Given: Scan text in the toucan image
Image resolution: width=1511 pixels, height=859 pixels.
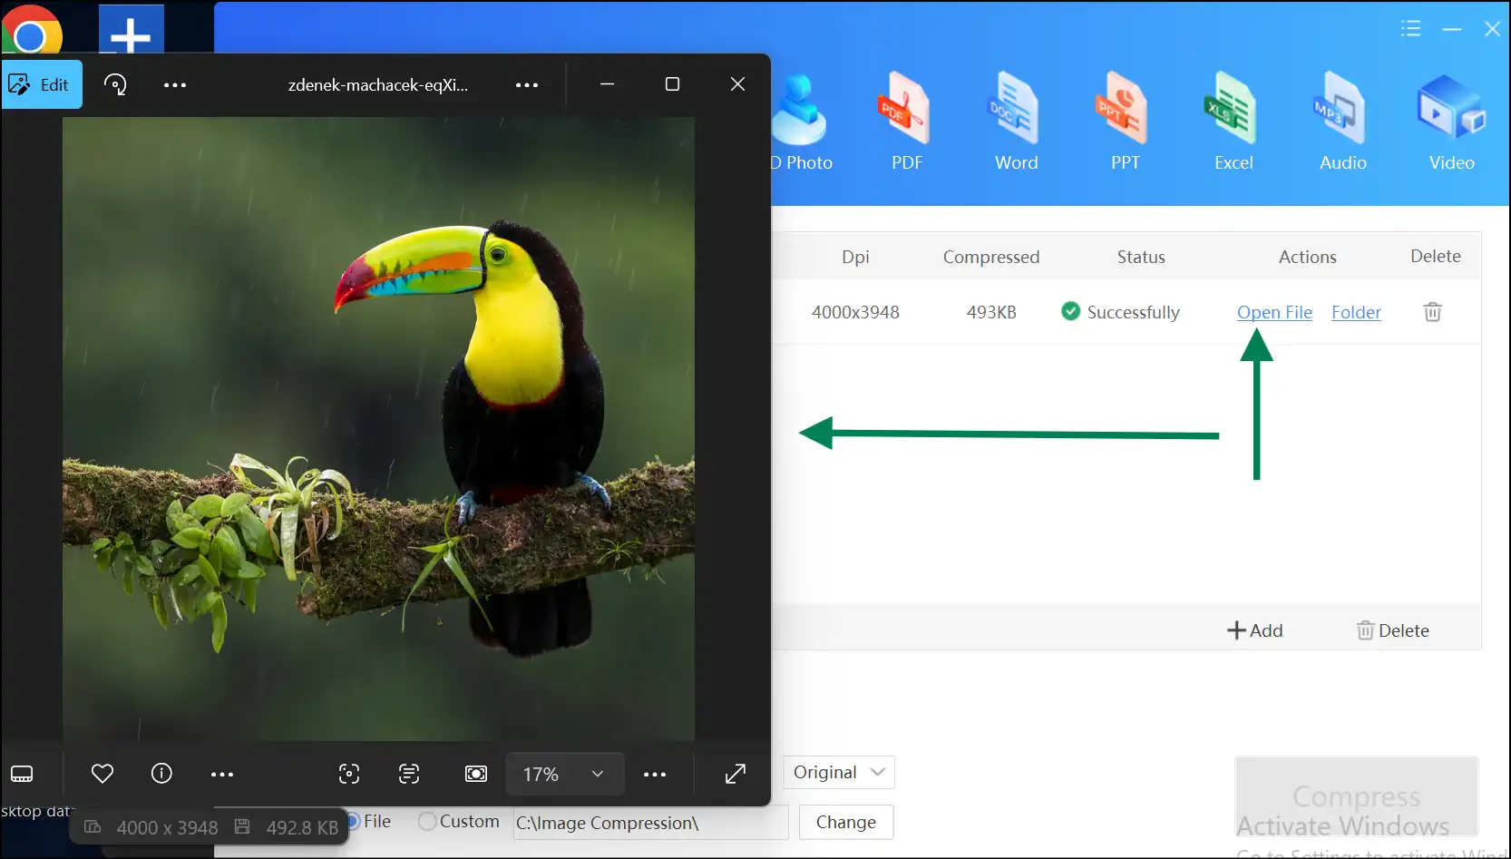Looking at the screenshot, I should [x=409, y=774].
